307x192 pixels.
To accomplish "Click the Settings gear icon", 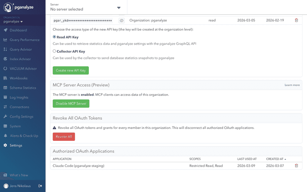I will pos(5,145).
